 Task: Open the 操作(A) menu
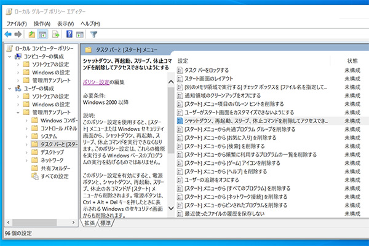(x=42, y=23)
